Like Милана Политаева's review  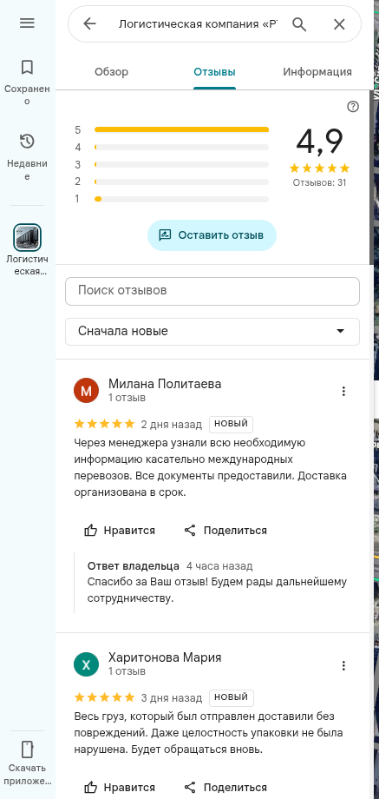click(x=120, y=531)
